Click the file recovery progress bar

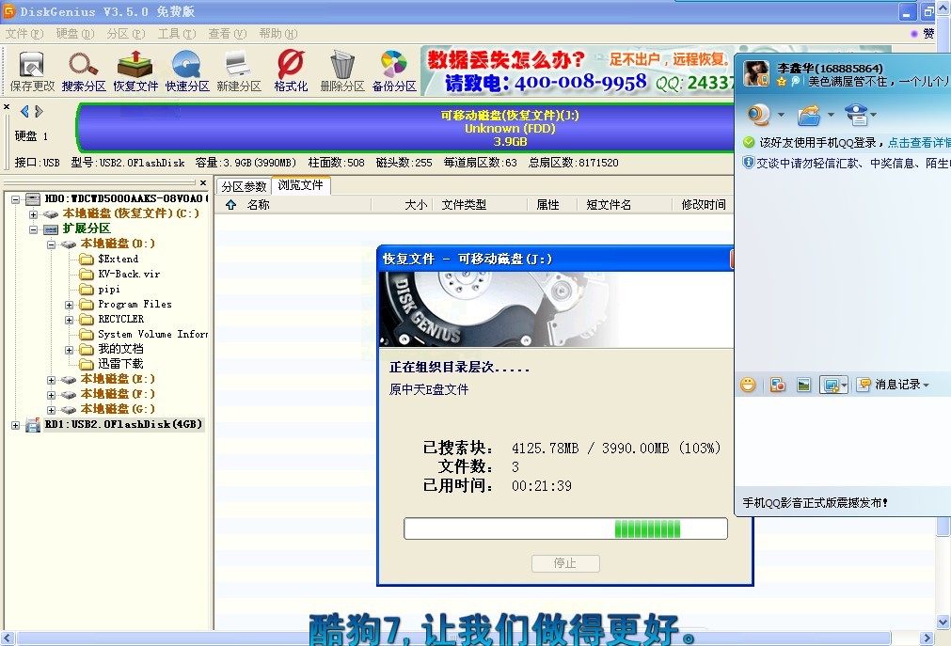(565, 528)
